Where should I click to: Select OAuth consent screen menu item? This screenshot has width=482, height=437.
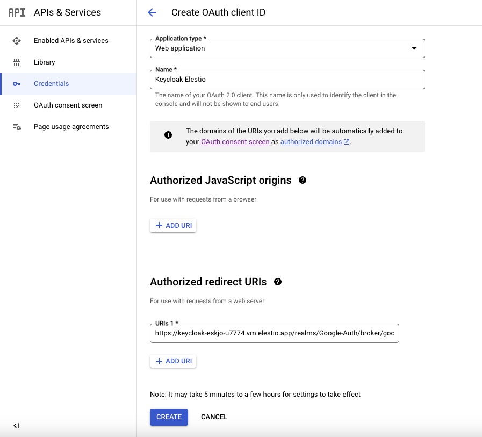pos(68,105)
